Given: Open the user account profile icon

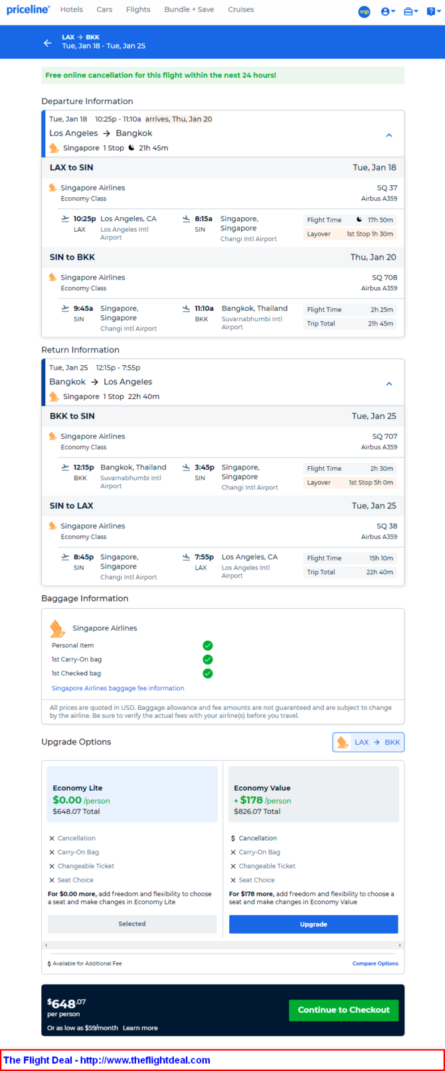Looking at the screenshot, I should point(388,11).
